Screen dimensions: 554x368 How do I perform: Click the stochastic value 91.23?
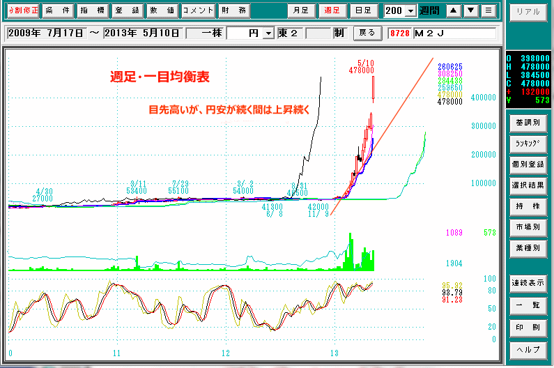tap(452, 300)
